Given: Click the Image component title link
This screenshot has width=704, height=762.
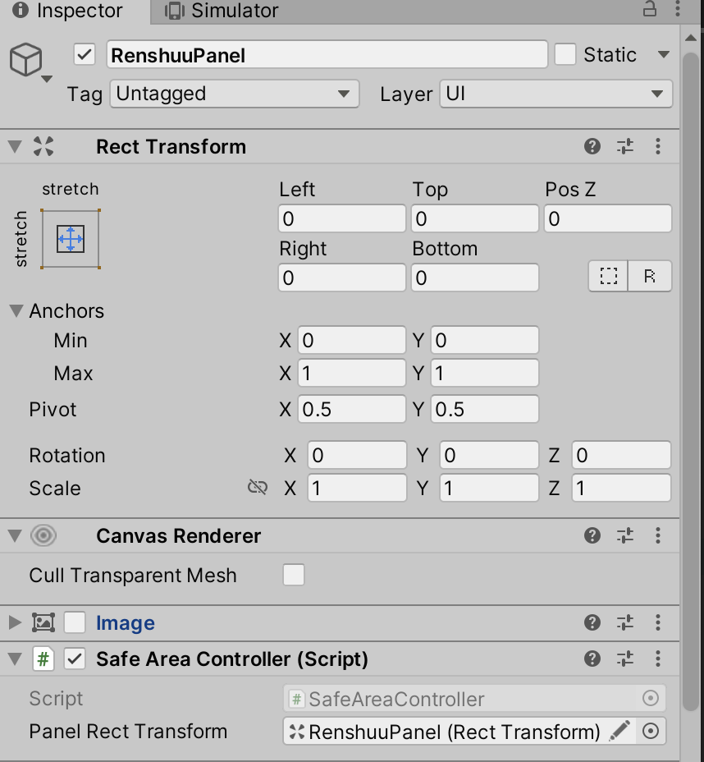Looking at the screenshot, I should coord(125,622).
